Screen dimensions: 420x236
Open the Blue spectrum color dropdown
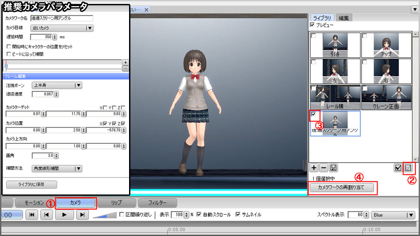pyautogui.click(x=392, y=215)
